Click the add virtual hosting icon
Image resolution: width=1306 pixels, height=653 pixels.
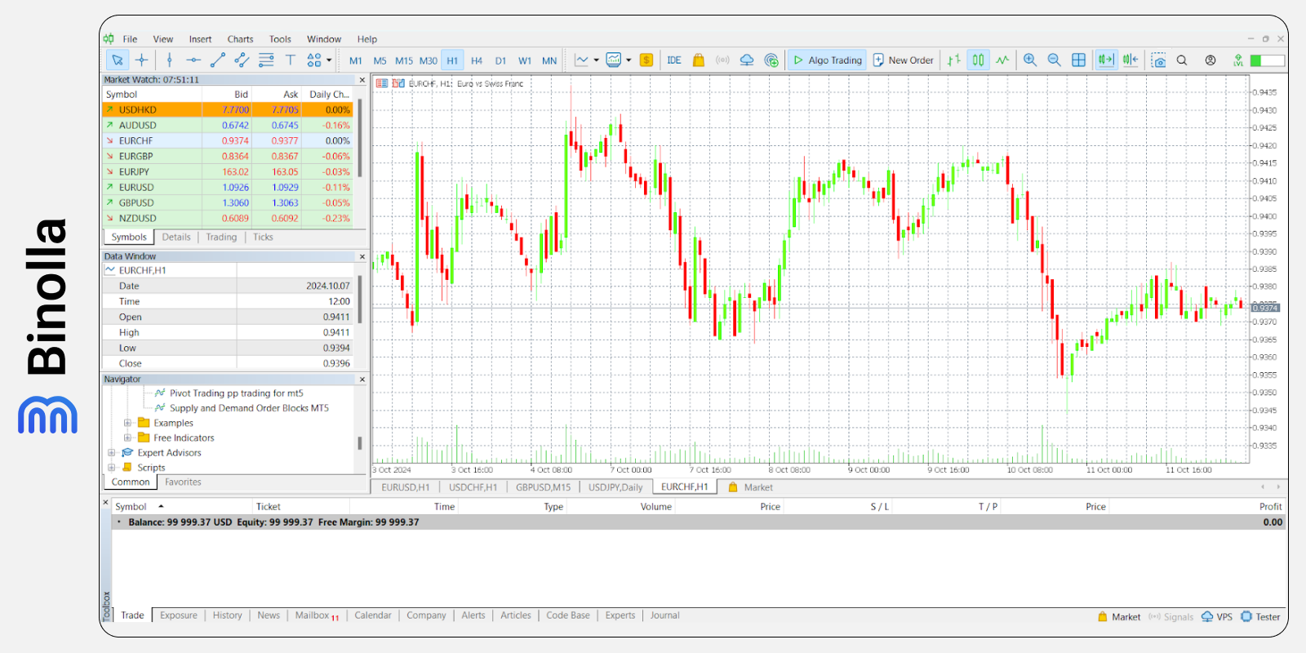[x=771, y=60]
